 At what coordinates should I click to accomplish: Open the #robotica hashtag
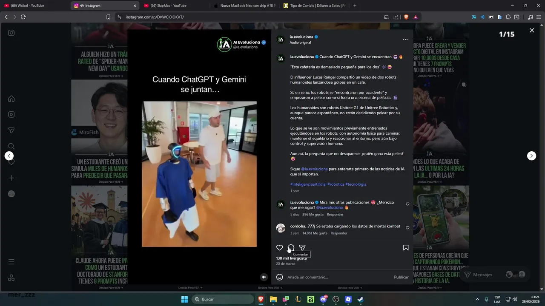click(336, 184)
